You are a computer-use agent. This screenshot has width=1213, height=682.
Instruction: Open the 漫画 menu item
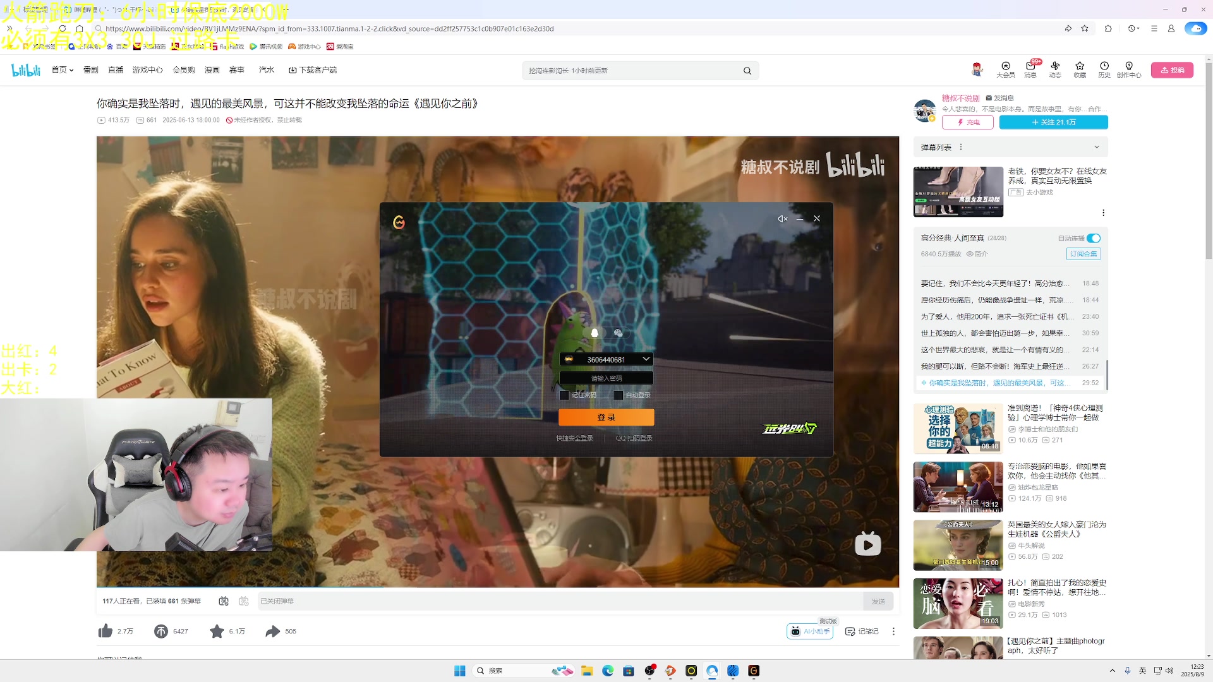(212, 70)
